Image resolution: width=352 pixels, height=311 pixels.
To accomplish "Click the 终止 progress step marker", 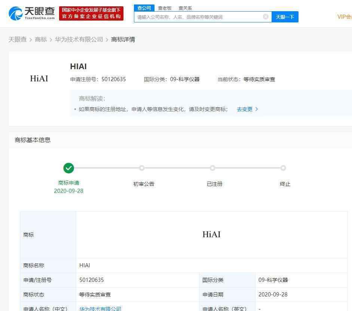I will click(283, 168).
